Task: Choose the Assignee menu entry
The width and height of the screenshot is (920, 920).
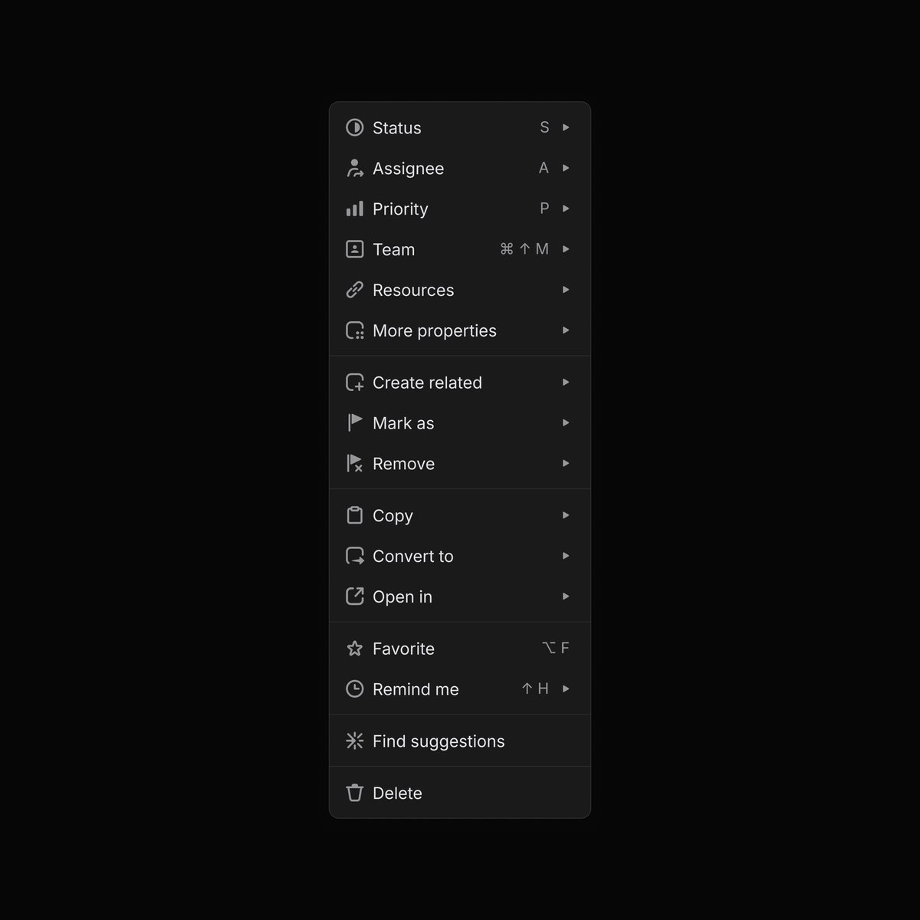Action: point(460,168)
